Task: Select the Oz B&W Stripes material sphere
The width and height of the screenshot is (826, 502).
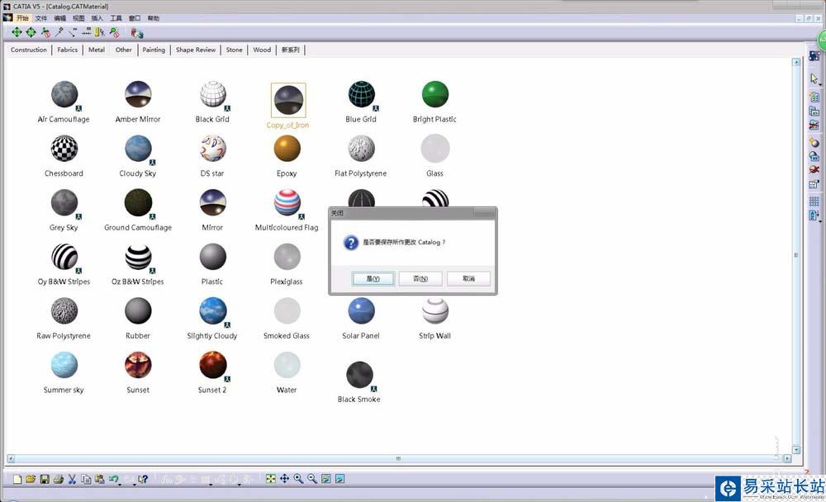Action: click(138, 257)
